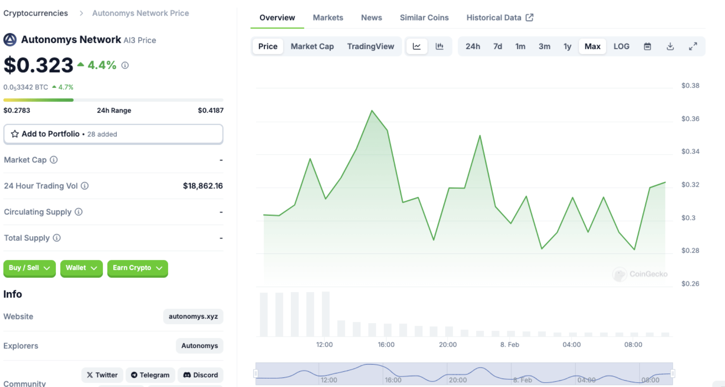Show 24 Hour Trading Vol info icon

coord(85,186)
